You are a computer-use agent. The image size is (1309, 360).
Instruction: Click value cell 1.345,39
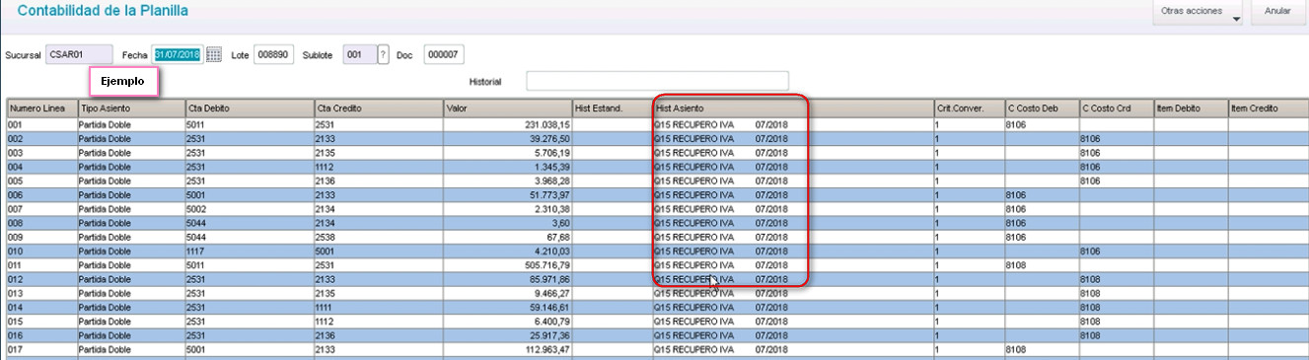[x=507, y=168]
